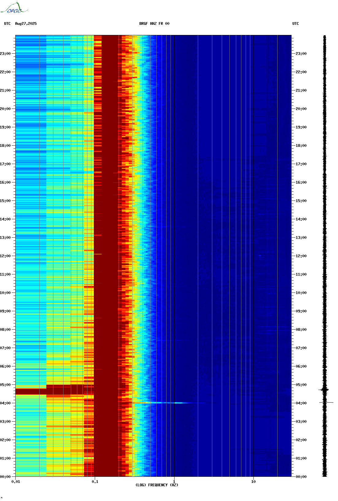Click the 01:00 label on the left time axis

tap(5, 458)
